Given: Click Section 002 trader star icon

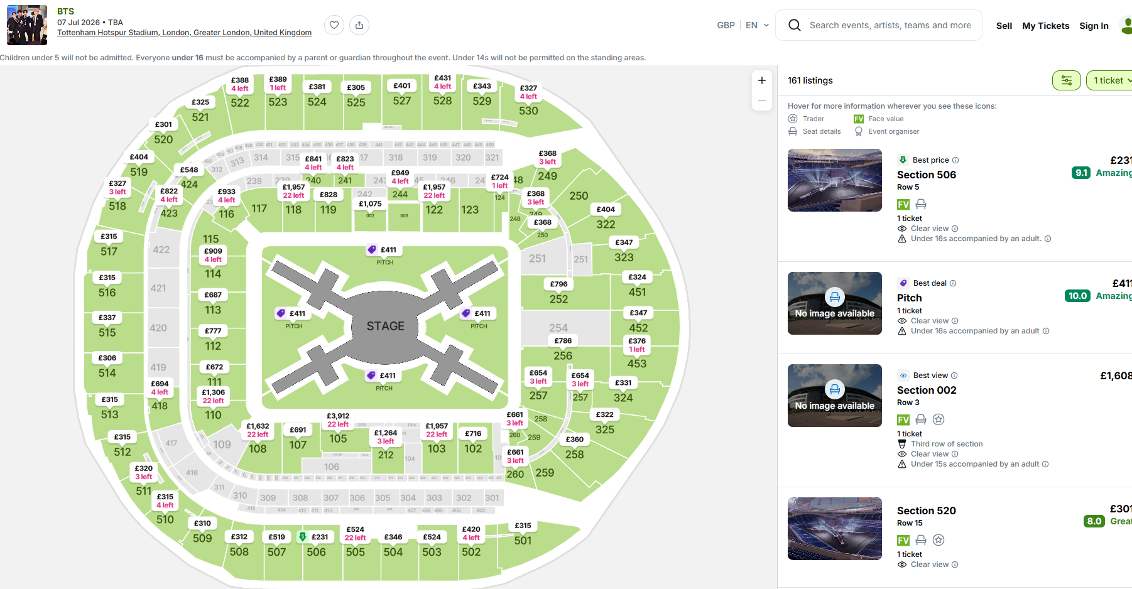Looking at the screenshot, I should (939, 419).
